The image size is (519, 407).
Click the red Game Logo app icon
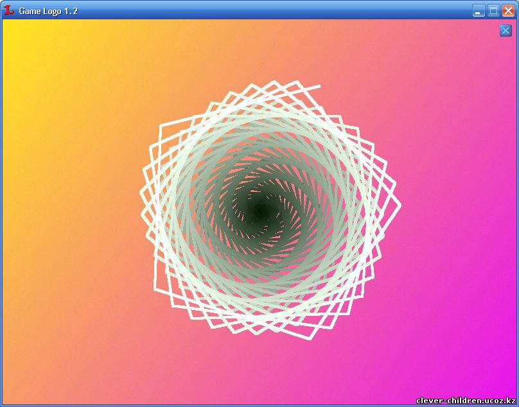point(9,10)
